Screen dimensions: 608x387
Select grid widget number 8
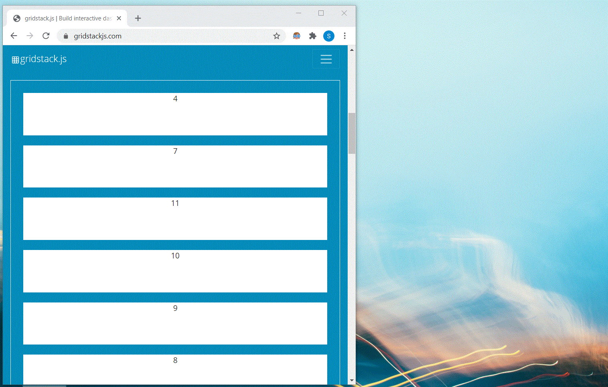[175, 369]
